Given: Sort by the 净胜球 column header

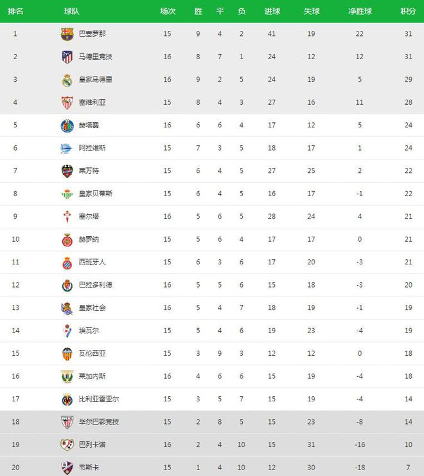Looking at the screenshot, I should [x=360, y=11].
